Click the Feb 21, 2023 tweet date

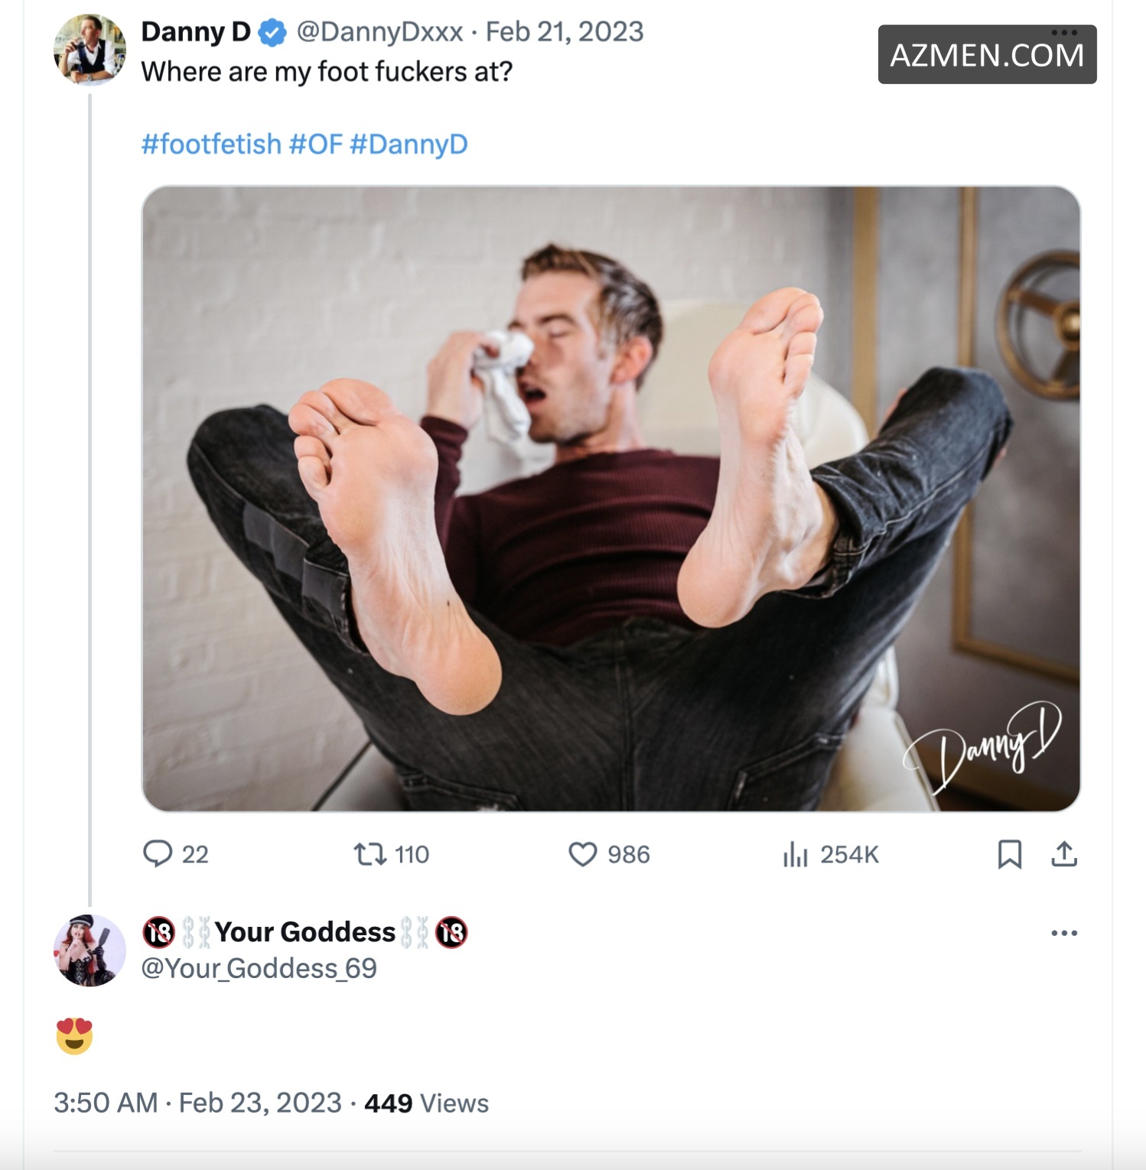click(x=565, y=32)
